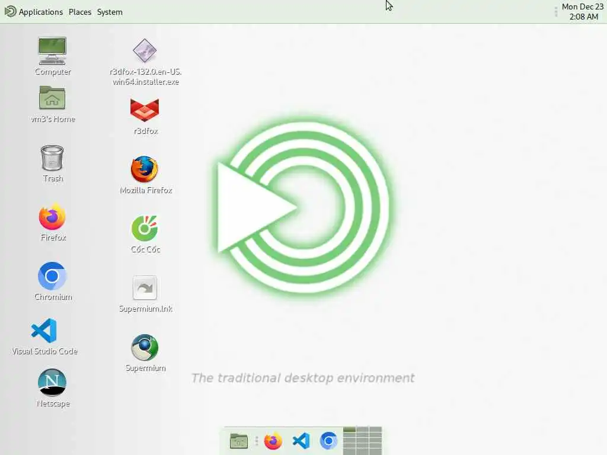The image size is (607, 455).
Task: Open the System menu
Action: [x=110, y=12]
